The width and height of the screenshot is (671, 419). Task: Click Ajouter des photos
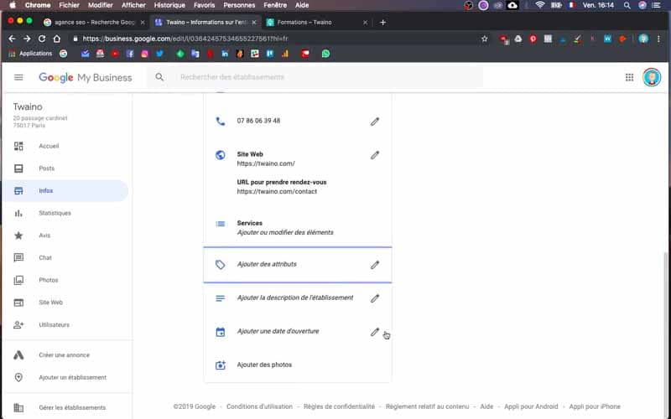pyautogui.click(x=264, y=365)
